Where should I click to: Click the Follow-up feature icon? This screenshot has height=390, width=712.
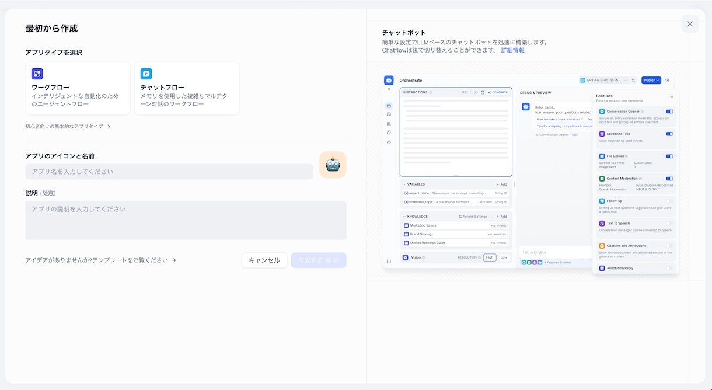click(x=602, y=201)
